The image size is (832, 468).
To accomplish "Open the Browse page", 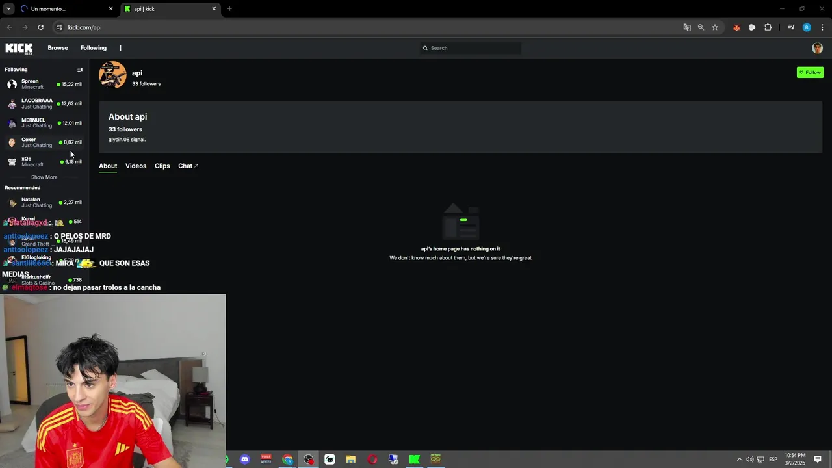I will click(58, 48).
